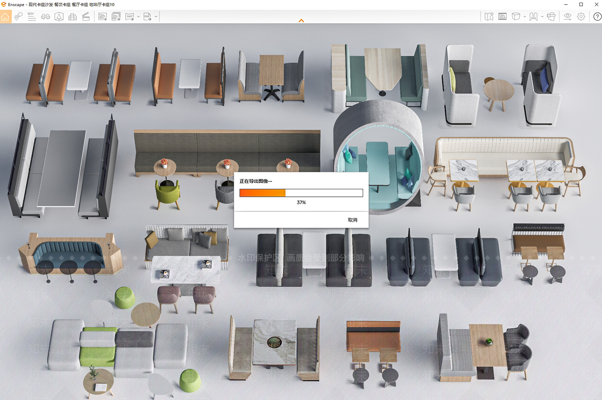This screenshot has width=602, height=400.
Task: Expand the navigation mode dropdown arrow
Action: pos(542,17)
